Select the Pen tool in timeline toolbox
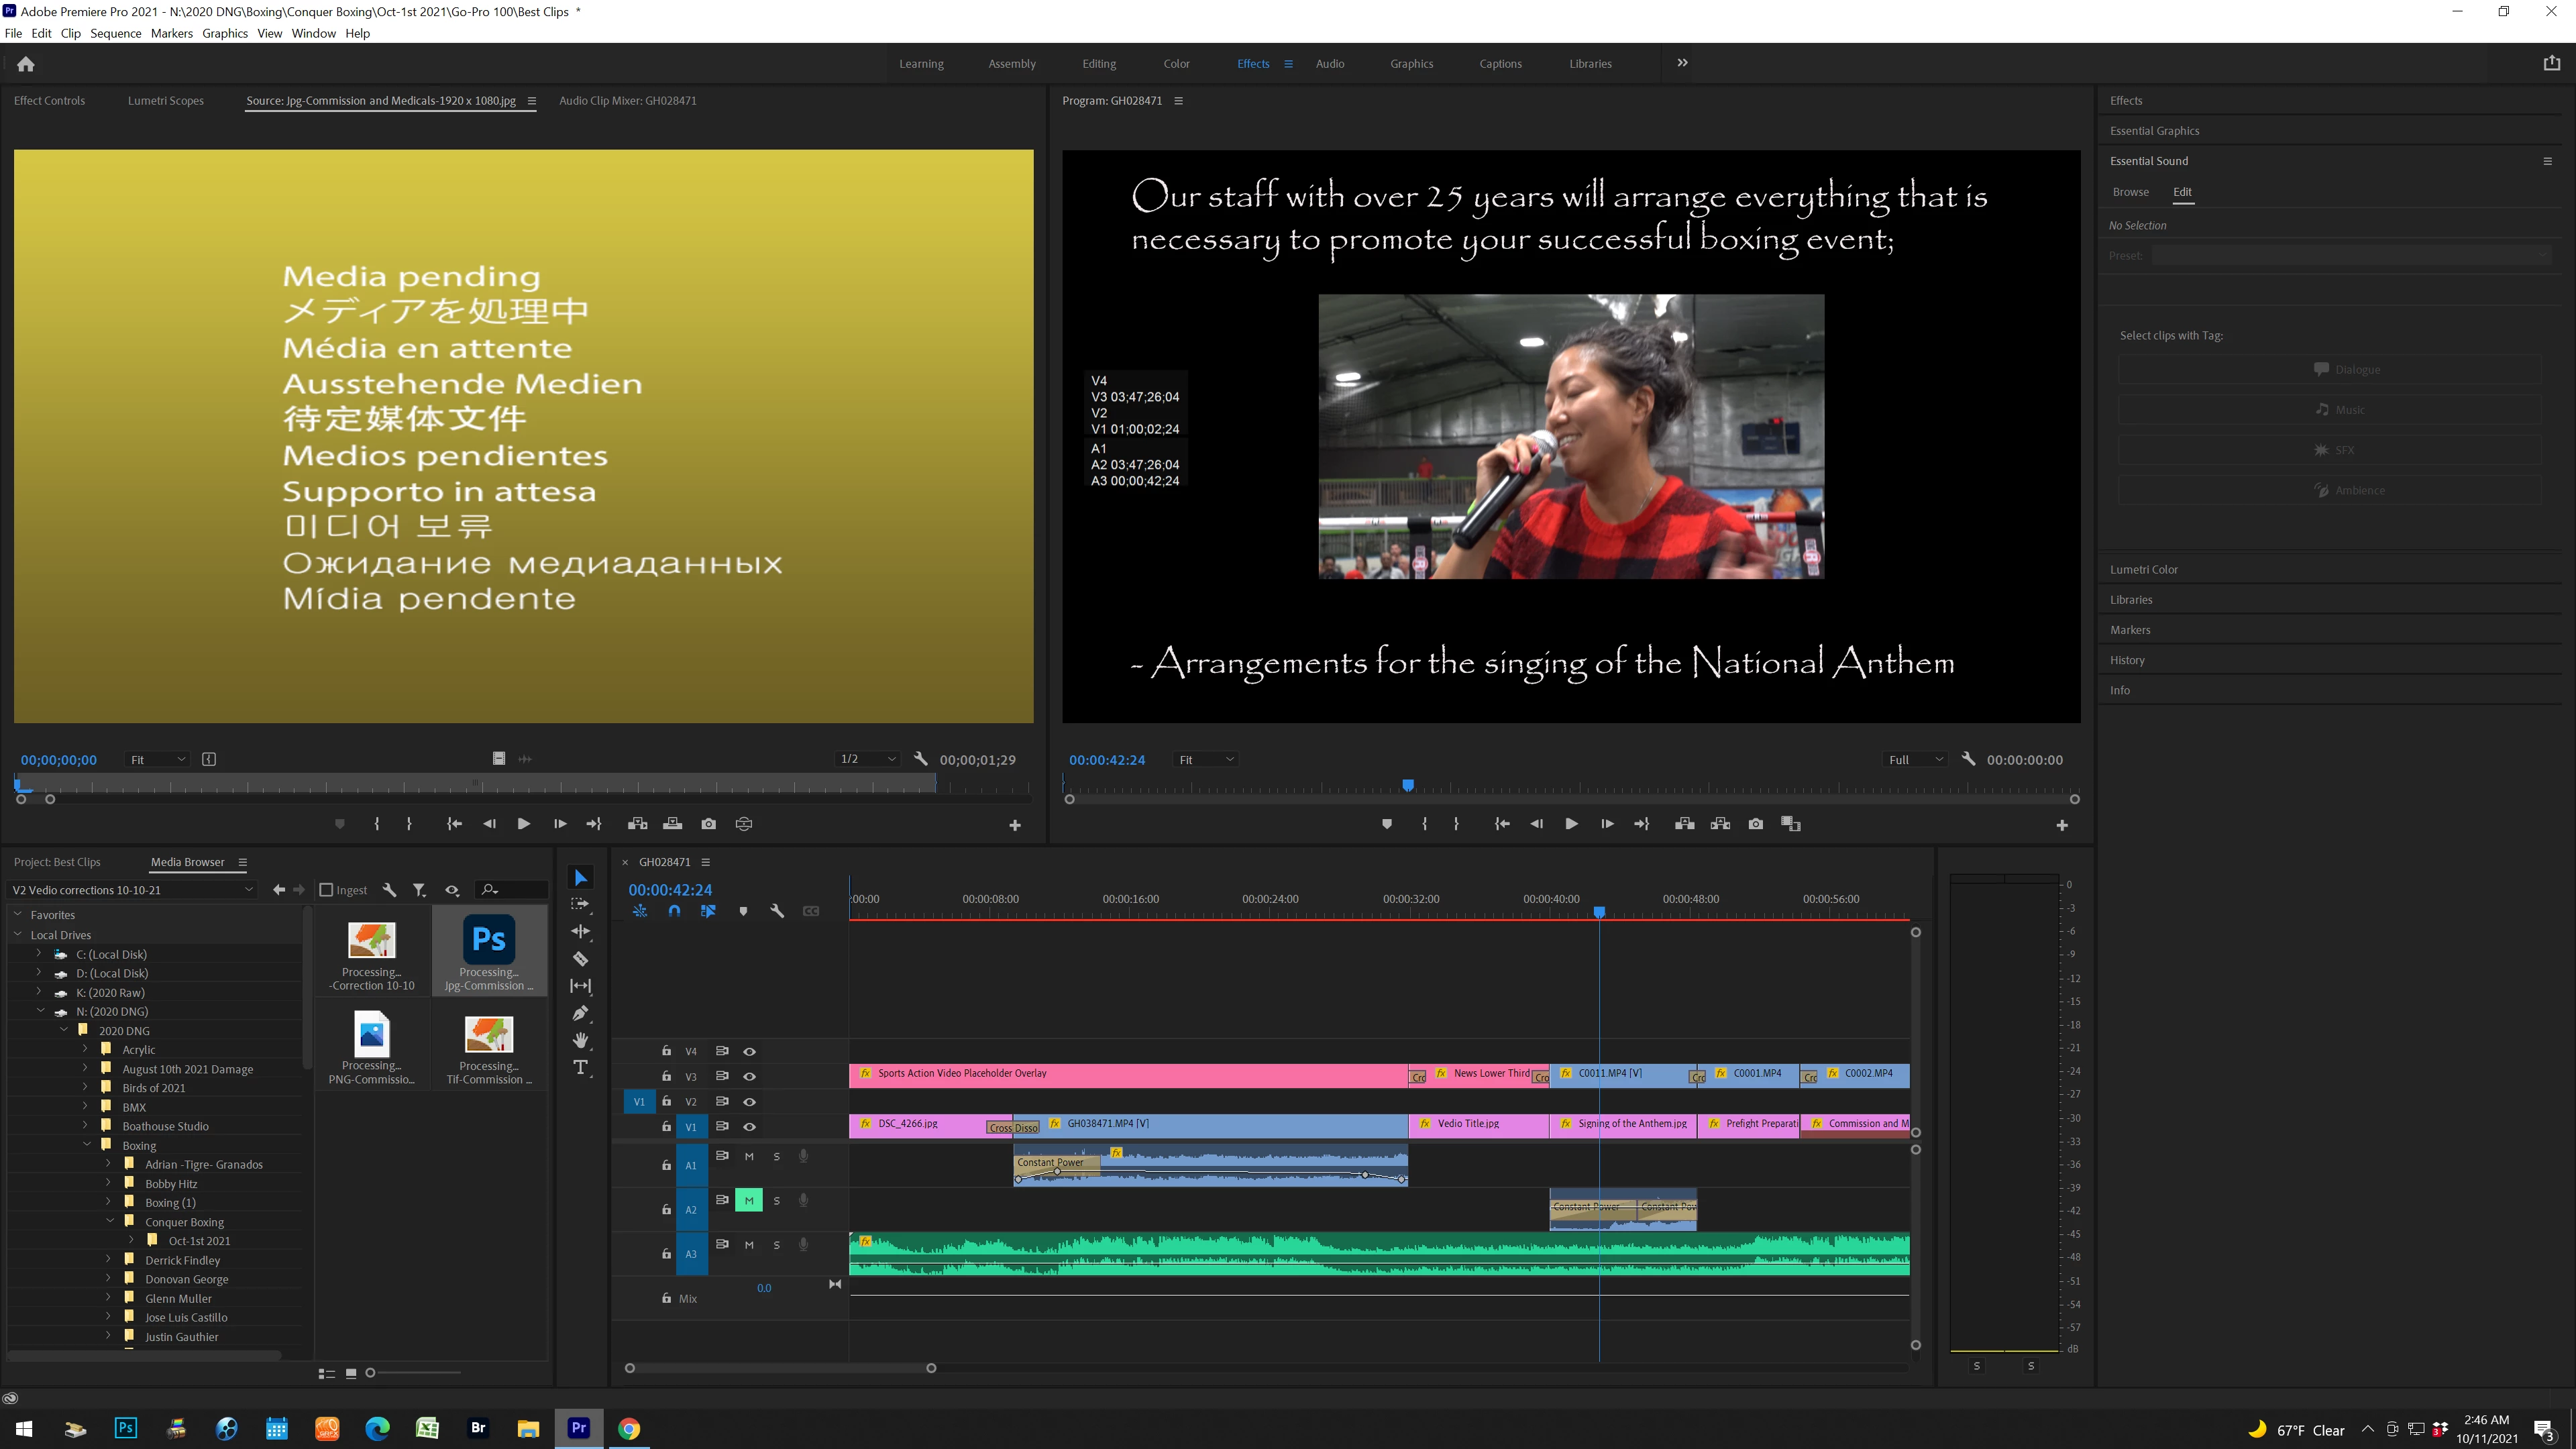Screen dimensions: 2576x1449 coord(580,1013)
